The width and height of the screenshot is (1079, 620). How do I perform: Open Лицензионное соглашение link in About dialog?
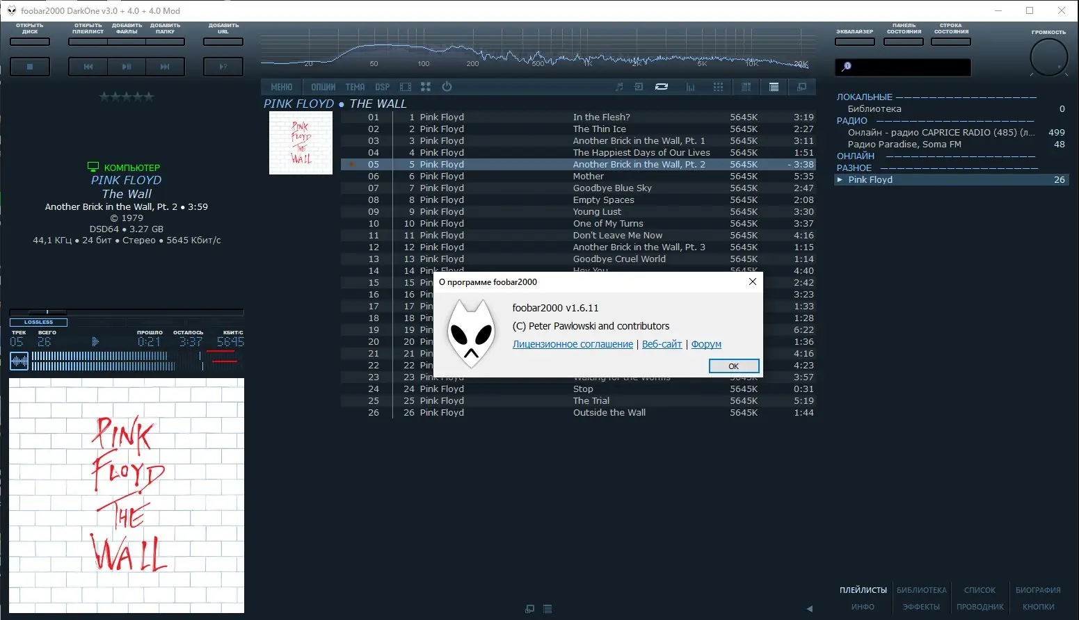pyautogui.click(x=573, y=344)
